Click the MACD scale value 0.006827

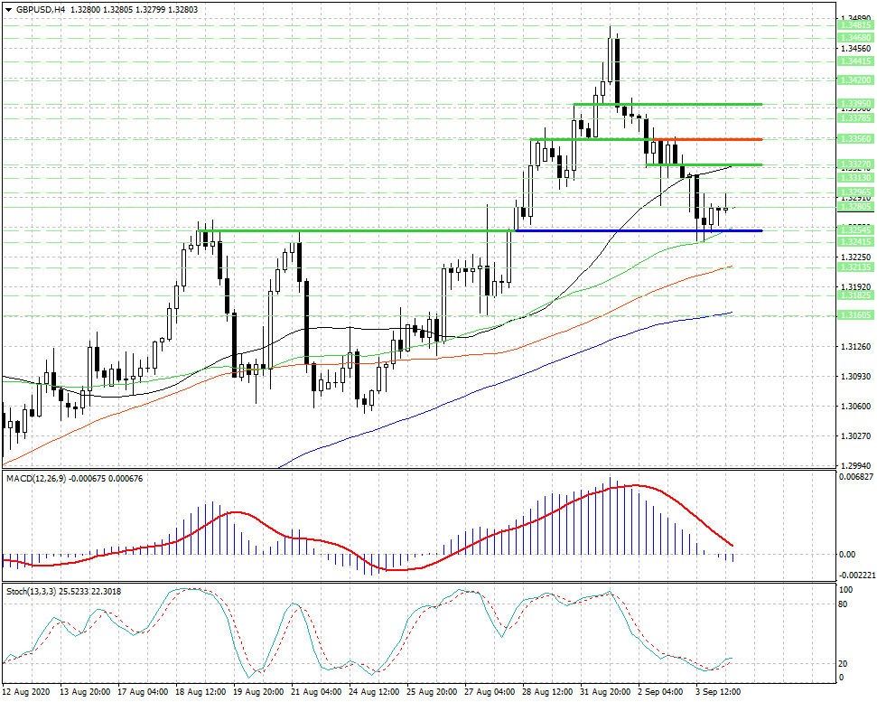click(855, 476)
